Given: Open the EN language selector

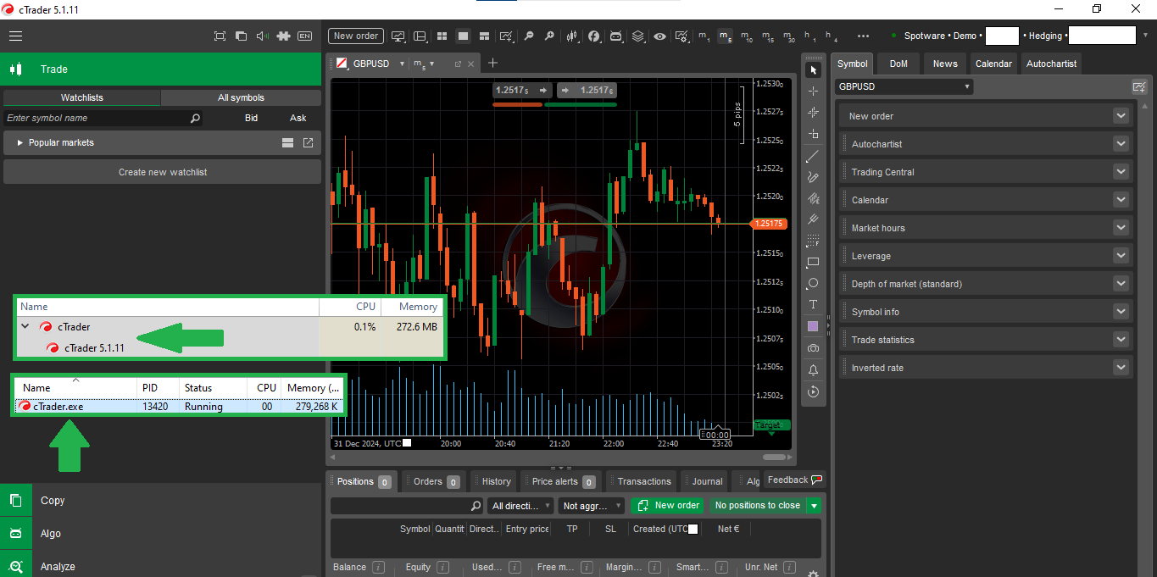Looking at the screenshot, I should 305,36.
